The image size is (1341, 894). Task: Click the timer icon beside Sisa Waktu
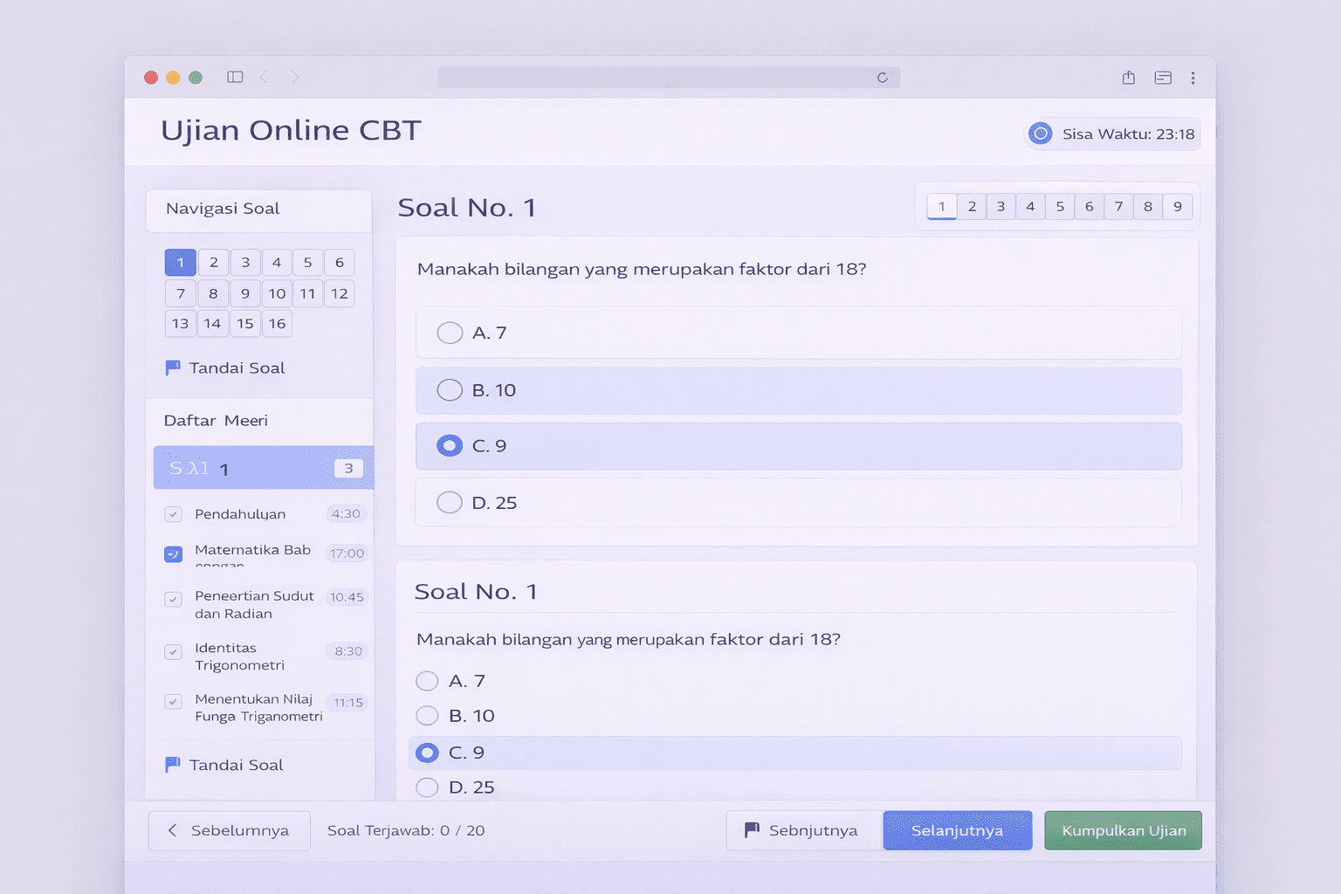[1040, 134]
